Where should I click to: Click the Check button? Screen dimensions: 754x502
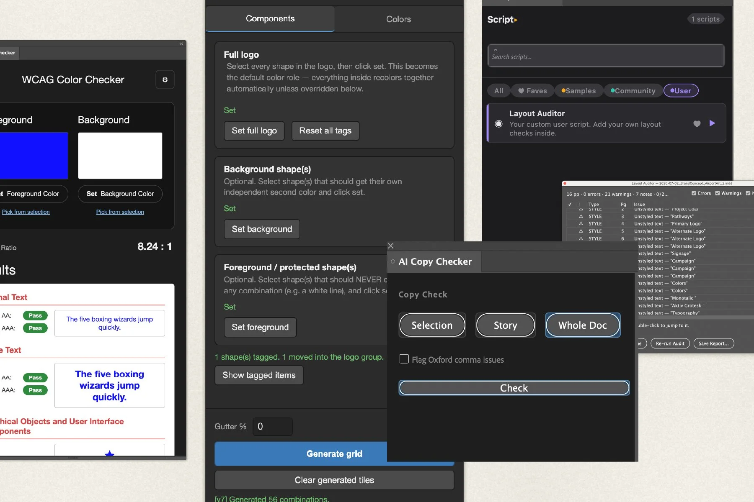click(514, 388)
